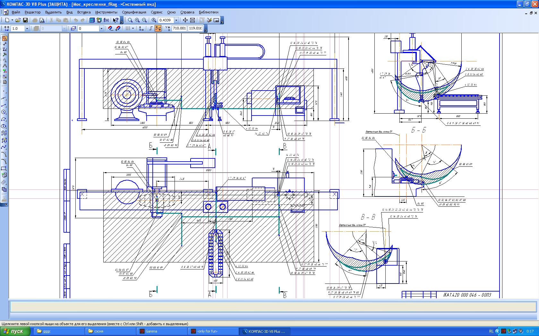Screen dimensions: 539x336
Task: Select the Rectangle drawing tool
Action: point(4,168)
